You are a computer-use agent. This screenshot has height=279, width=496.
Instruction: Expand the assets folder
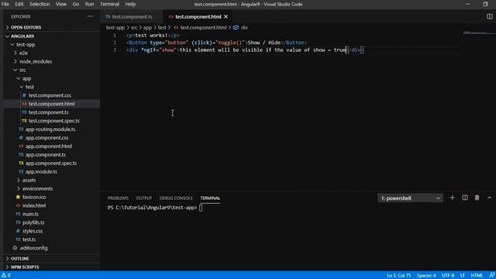29,180
